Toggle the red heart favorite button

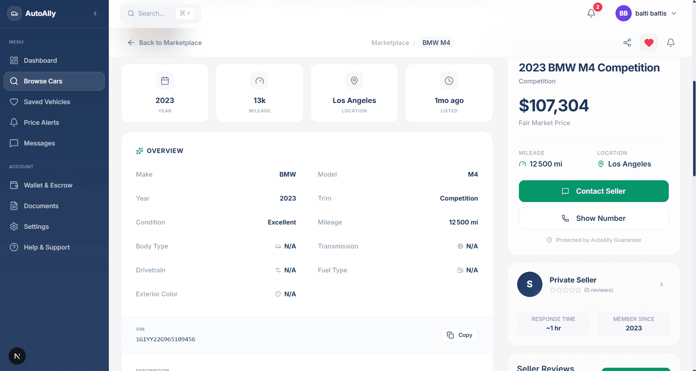coord(649,43)
